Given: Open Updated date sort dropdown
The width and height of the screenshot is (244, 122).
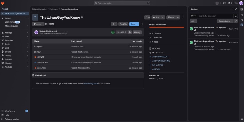Looking at the screenshot, I should click(225, 21).
